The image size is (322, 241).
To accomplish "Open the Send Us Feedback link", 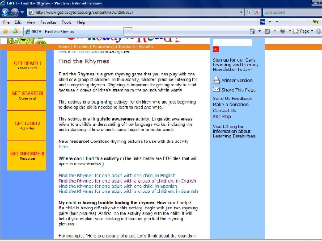I will coord(232,98).
